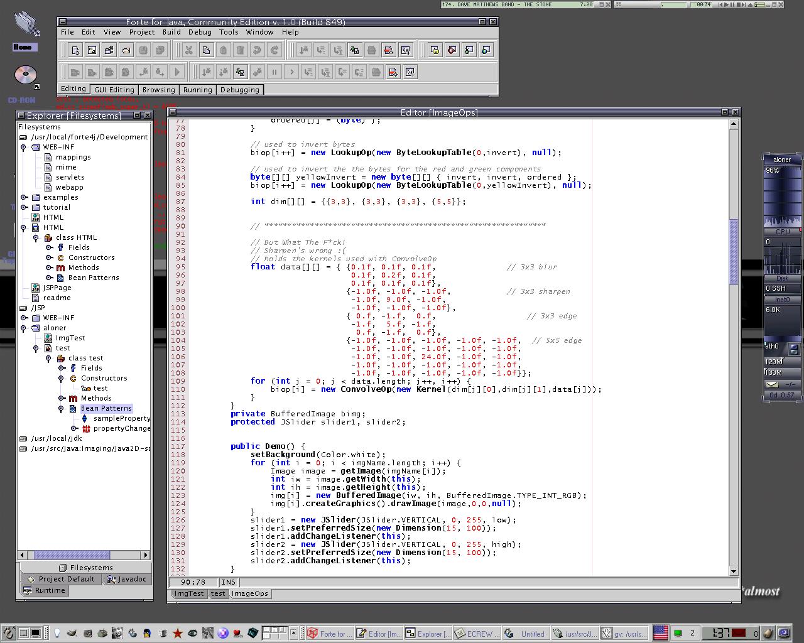The height and width of the screenshot is (643, 804).
Task: Click the trash can Delete icon
Action: (x=240, y=50)
